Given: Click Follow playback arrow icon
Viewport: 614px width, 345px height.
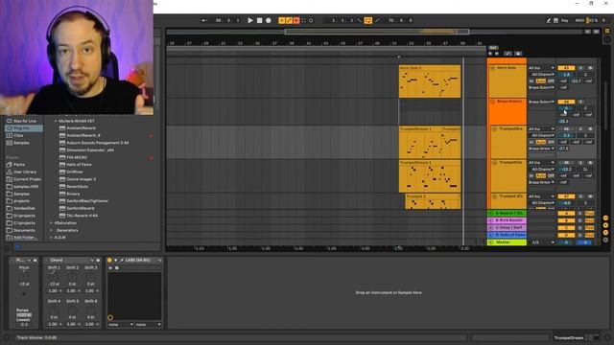Looking at the screenshot, I should (204, 20).
